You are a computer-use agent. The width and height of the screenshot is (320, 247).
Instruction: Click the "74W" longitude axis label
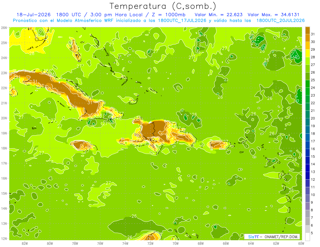125,243
